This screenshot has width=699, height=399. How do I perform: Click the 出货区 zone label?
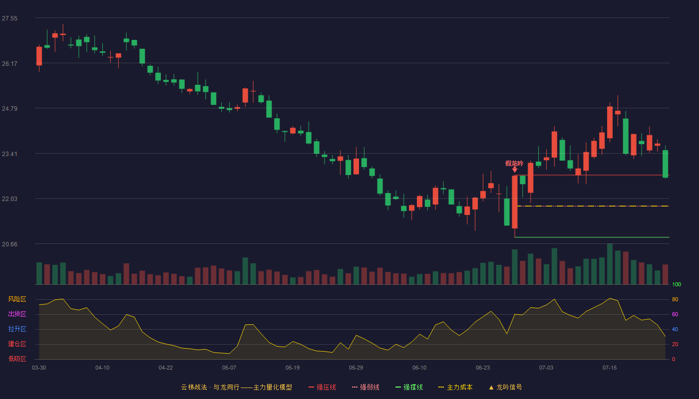pos(17,314)
